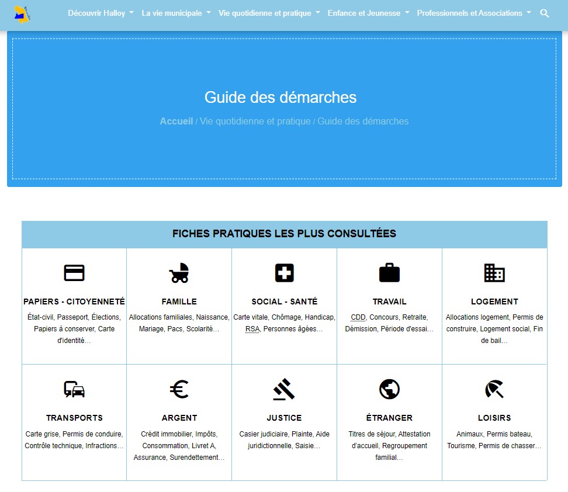568x492 pixels.
Task: Go to Accueil breadcrumb link
Action: (x=176, y=122)
